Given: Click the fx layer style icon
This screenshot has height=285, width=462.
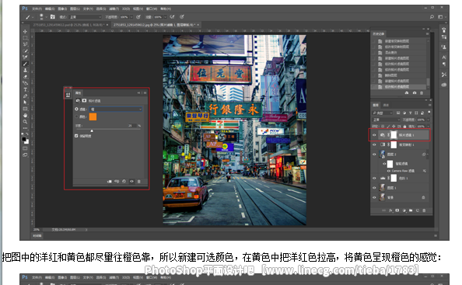Looking at the screenshot, I should 390,210.
